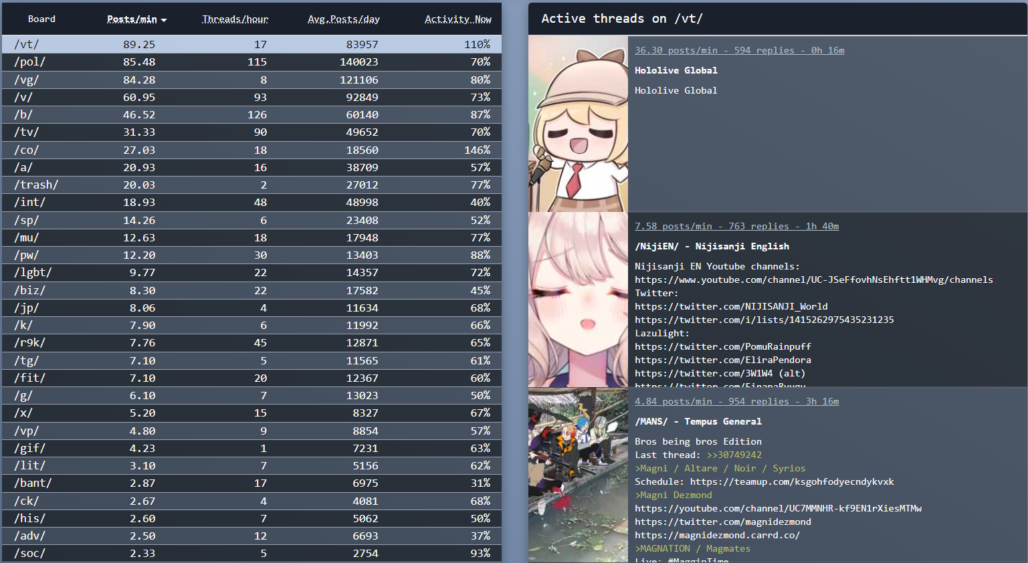Click the teamup.com schedule URL text
The width and height of the screenshot is (1028, 563).
(792, 481)
